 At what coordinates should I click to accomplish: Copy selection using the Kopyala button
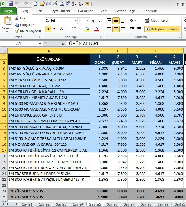[x=23, y=25]
